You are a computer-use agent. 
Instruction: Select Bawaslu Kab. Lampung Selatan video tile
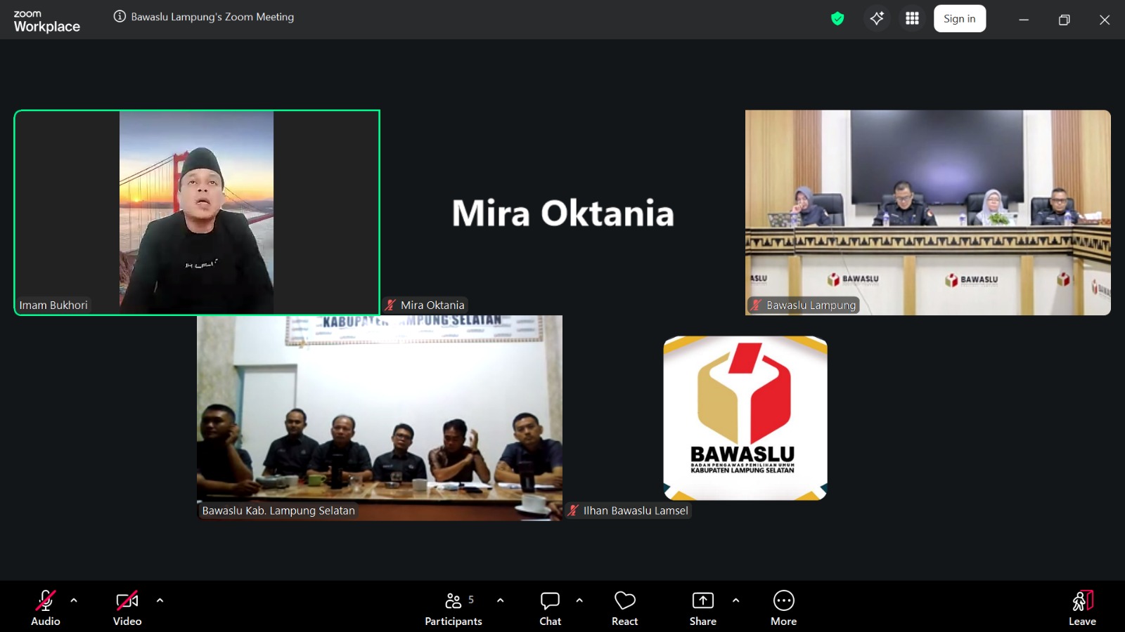[380, 418]
